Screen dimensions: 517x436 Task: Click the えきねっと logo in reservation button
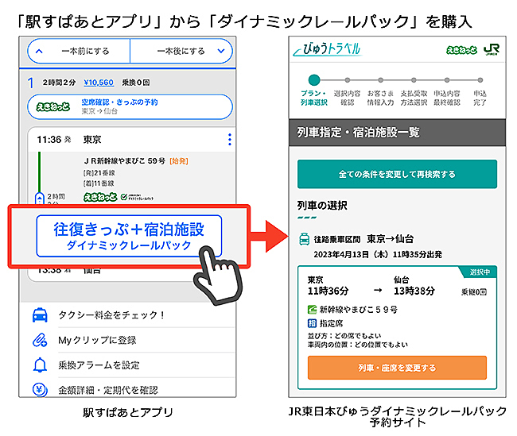(53, 106)
